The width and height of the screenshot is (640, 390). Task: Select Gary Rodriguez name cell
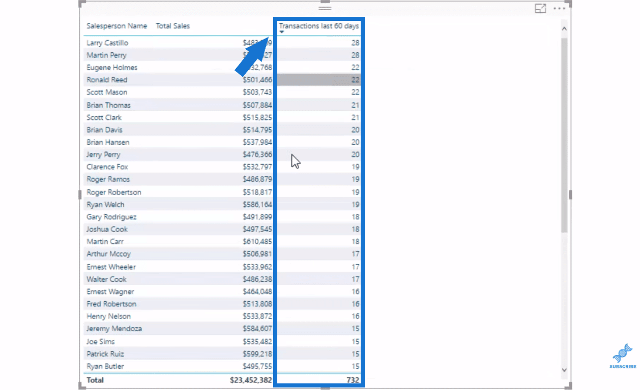pos(111,217)
